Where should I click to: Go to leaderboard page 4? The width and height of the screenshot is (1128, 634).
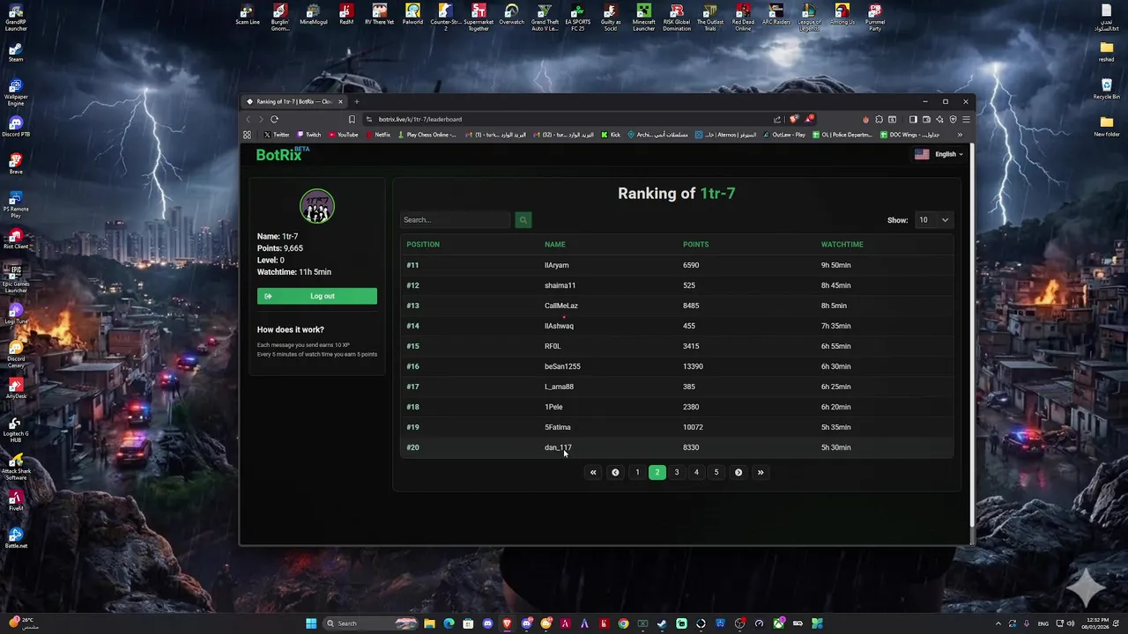[x=696, y=473]
